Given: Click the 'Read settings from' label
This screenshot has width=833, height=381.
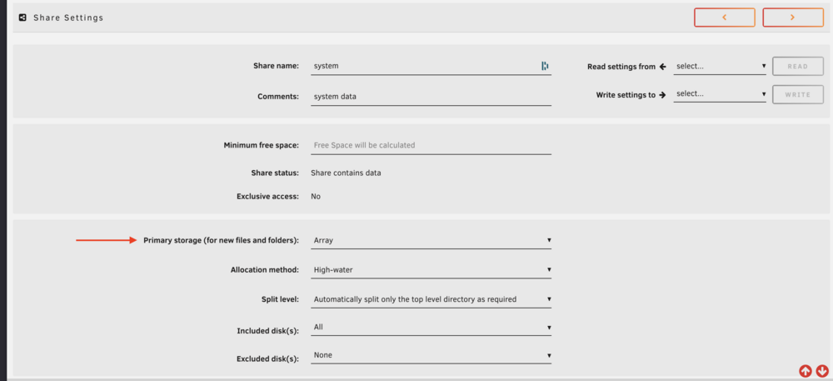Looking at the screenshot, I should (621, 67).
